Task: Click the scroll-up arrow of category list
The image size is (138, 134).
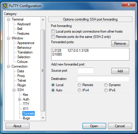Action: coord(43,20)
